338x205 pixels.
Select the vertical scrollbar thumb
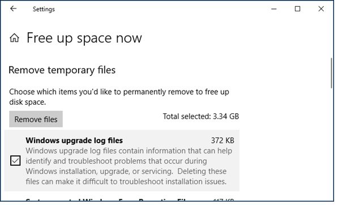point(332,73)
